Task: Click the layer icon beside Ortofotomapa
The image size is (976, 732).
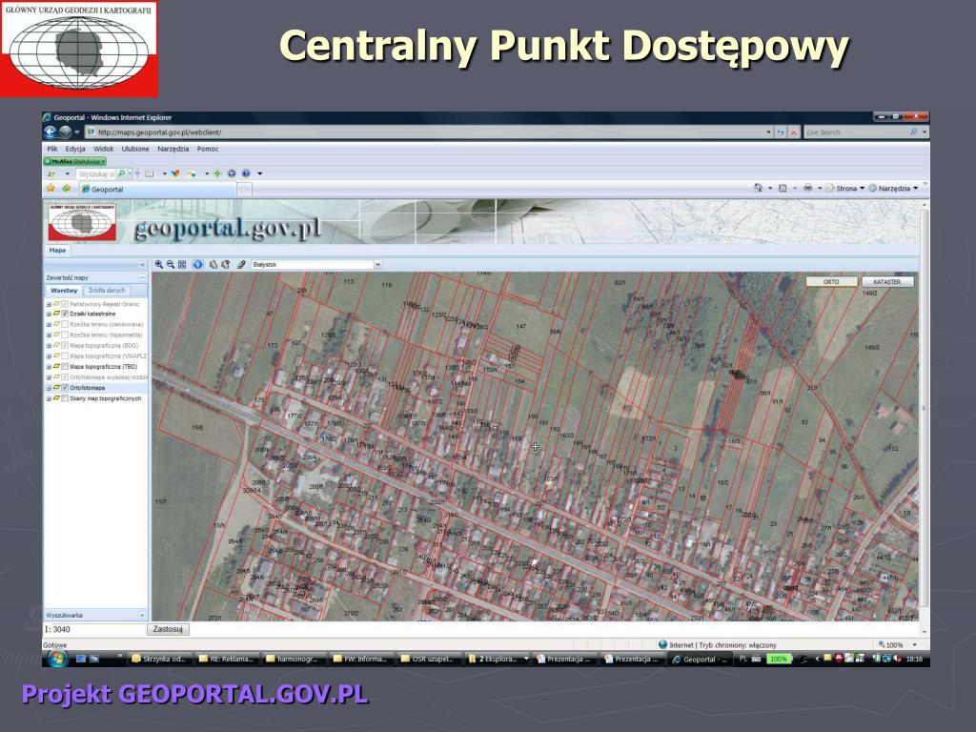Action: pos(56,388)
